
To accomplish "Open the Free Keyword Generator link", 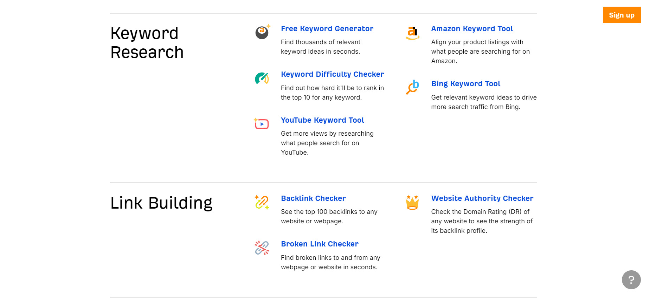I will 327,29.
